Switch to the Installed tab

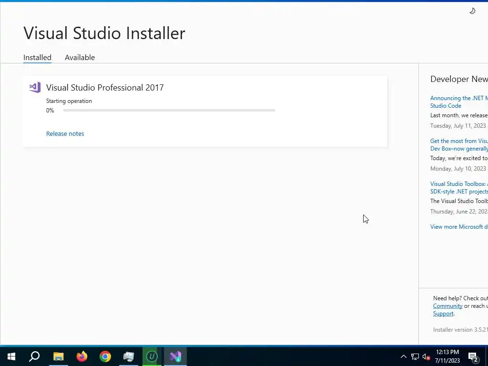[x=37, y=58]
